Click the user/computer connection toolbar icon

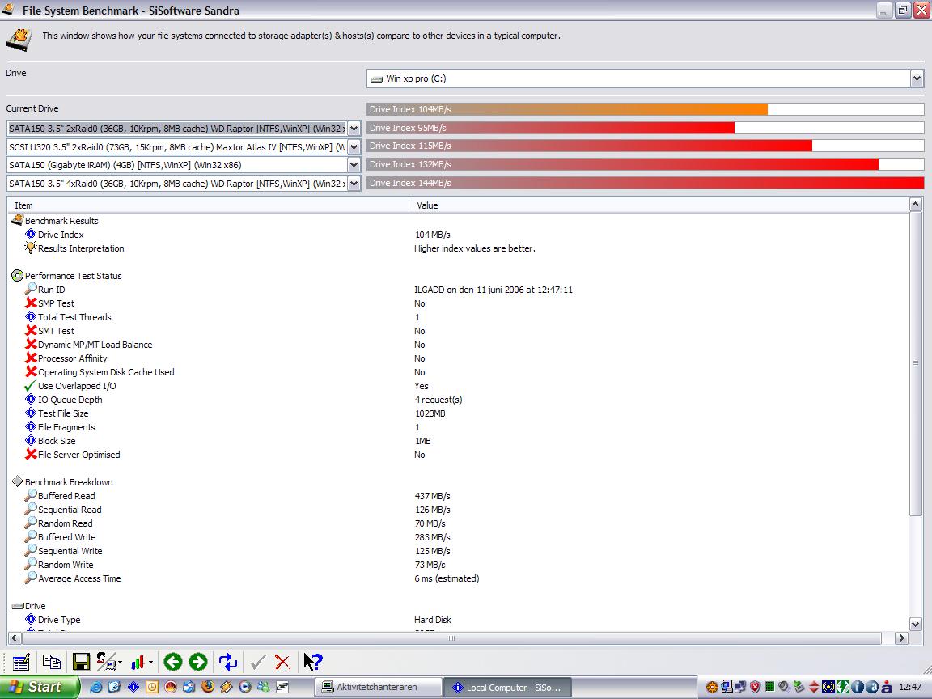[107, 662]
